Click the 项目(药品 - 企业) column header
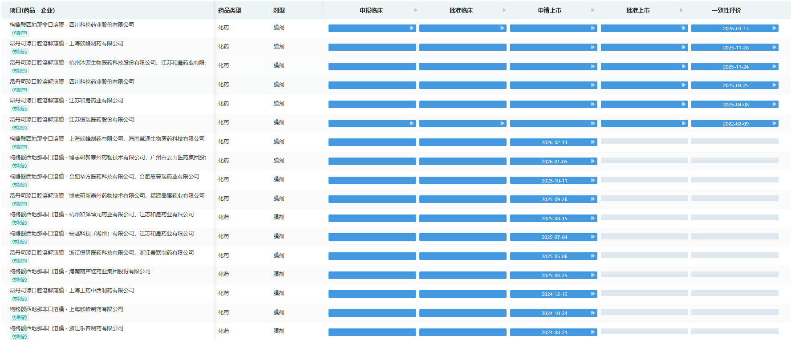791x340 pixels. (x=32, y=10)
